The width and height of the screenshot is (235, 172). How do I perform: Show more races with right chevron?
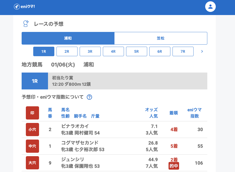[x=202, y=51]
